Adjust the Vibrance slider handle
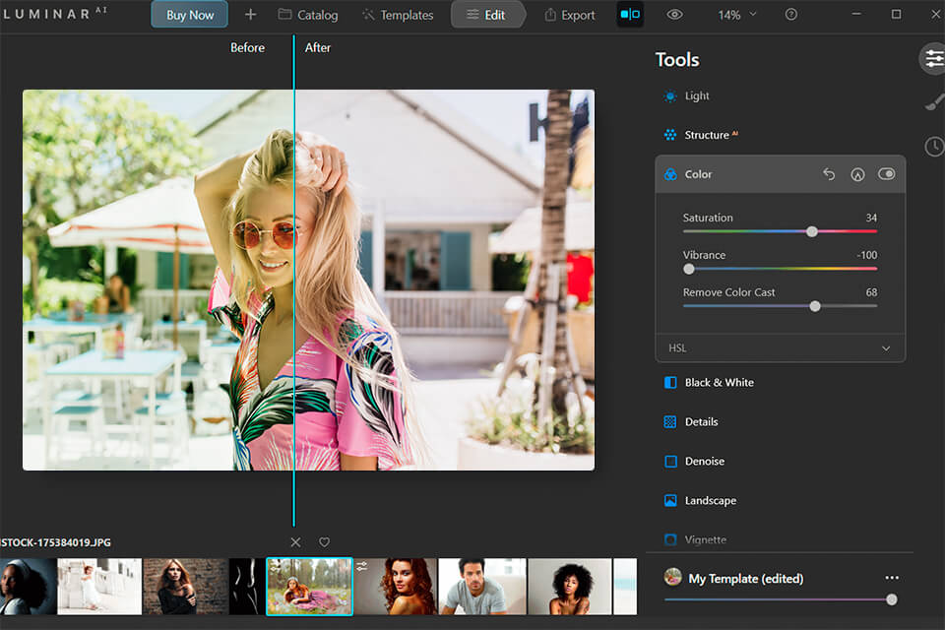 [689, 269]
